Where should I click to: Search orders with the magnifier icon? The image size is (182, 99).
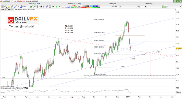[40, 4]
